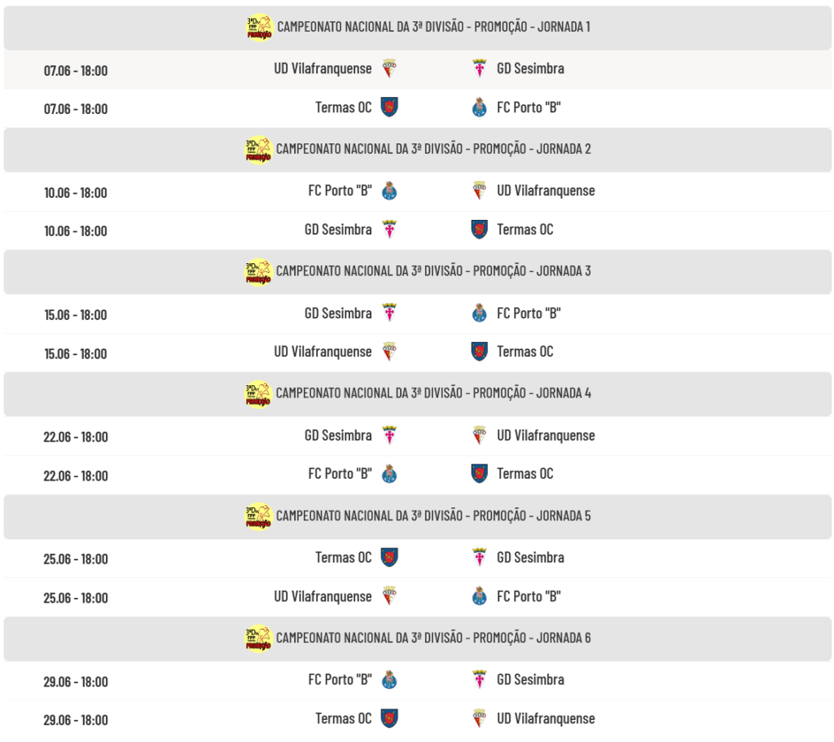Open Jornada 5 competition header
Viewport: 834px width, 742px height.
point(418,516)
